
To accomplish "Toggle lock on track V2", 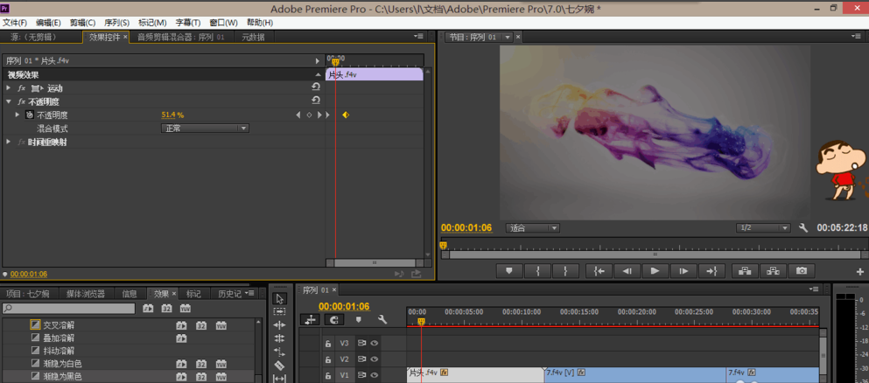I will (x=328, y=359).
